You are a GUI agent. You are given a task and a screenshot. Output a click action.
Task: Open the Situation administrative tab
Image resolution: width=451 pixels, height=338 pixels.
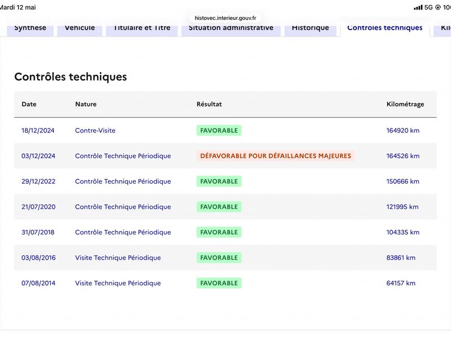pos(231,29)
